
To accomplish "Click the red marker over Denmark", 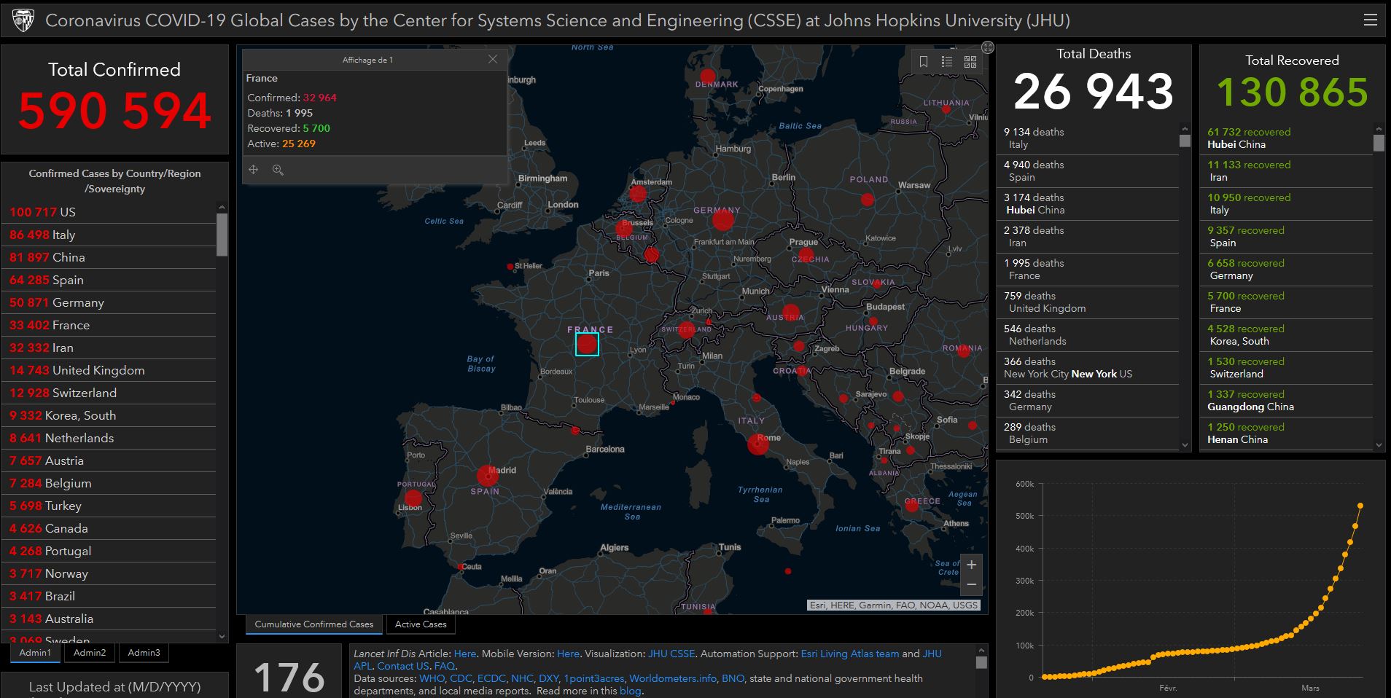I will click(707, 76).
